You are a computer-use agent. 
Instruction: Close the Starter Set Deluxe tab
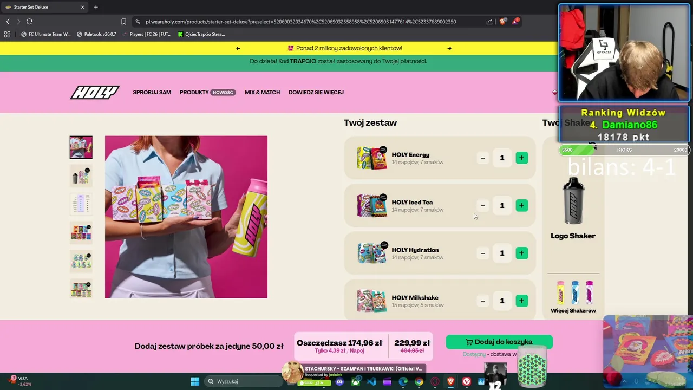[x=82, y=7]
